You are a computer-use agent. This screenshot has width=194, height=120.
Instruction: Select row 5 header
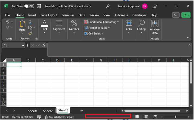pyautogui.click(x=3, y=82)
